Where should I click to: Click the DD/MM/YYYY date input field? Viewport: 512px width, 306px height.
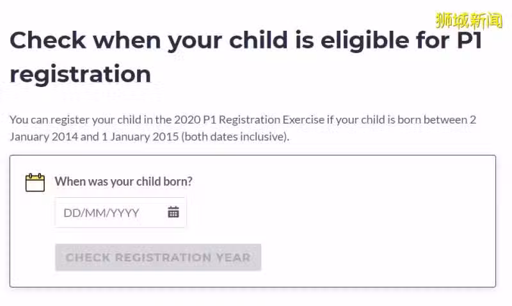[x=120, y=213]
